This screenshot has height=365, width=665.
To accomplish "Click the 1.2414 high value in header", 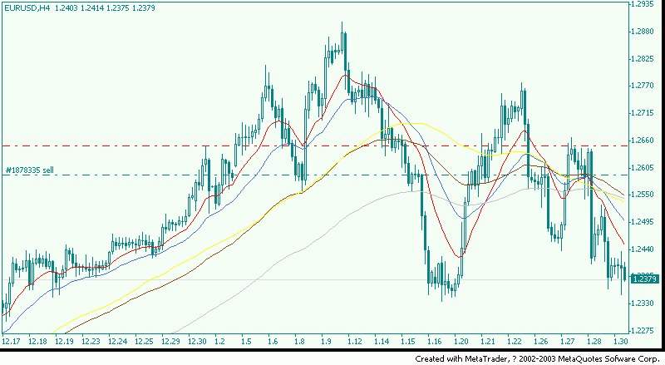I will click(92, 8).
